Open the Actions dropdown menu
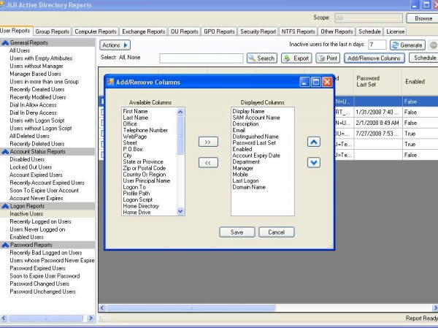The height and width of the screenshot is (328, 438). tap(115, 45)
